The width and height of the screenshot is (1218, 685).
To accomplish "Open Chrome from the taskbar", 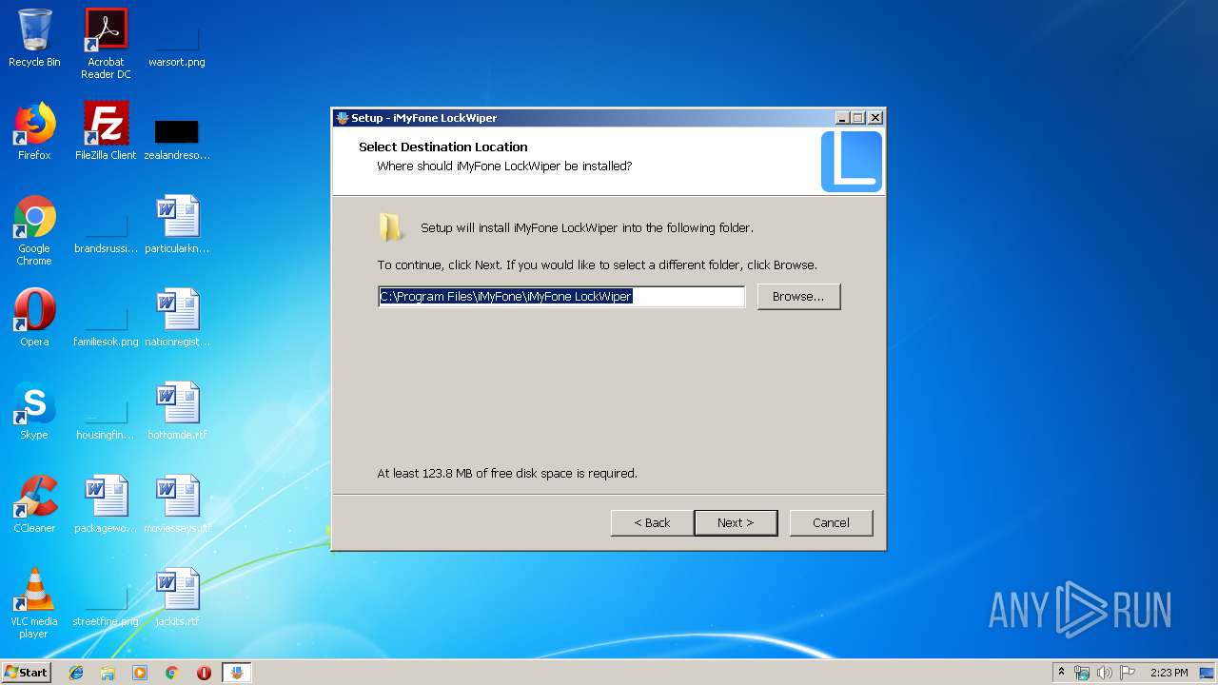I will click(172, 673).
